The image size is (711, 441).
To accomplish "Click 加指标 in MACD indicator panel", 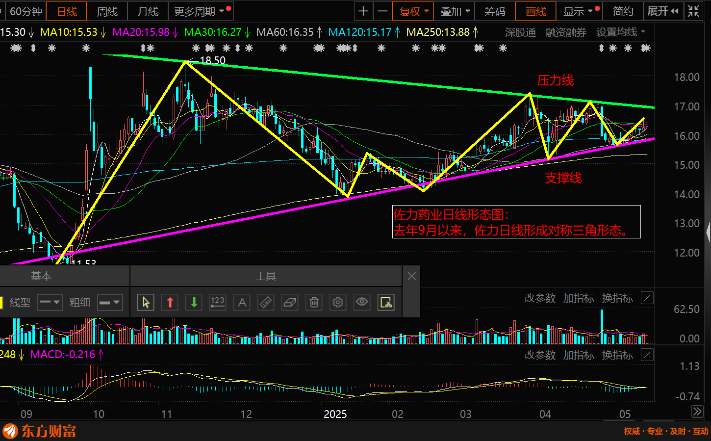I will click(x=579, y=355).
